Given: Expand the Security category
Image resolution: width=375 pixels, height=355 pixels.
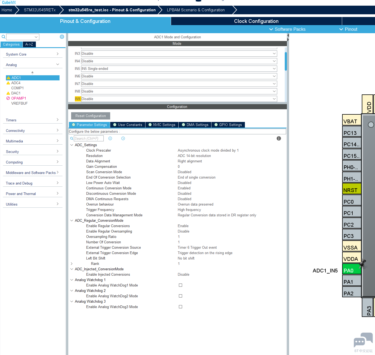Looking at the screenshot, I should click(33, 152).
